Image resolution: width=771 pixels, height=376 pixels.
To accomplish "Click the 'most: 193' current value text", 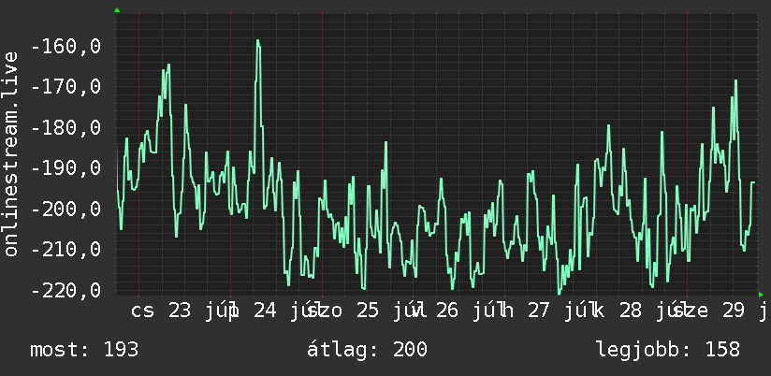I will (84, 350).
